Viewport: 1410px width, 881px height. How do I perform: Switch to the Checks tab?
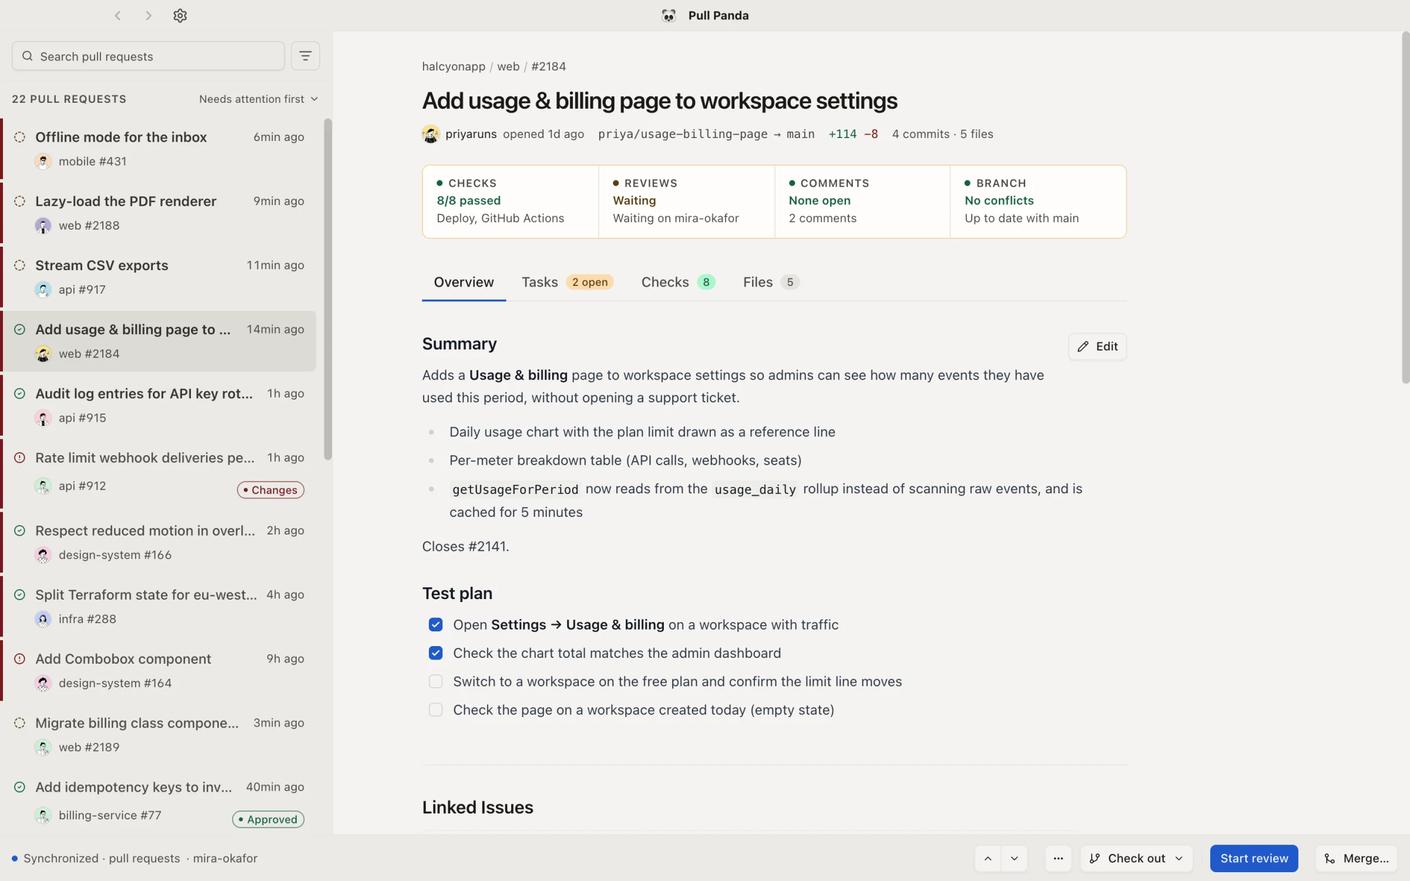(x=678, y=283)
